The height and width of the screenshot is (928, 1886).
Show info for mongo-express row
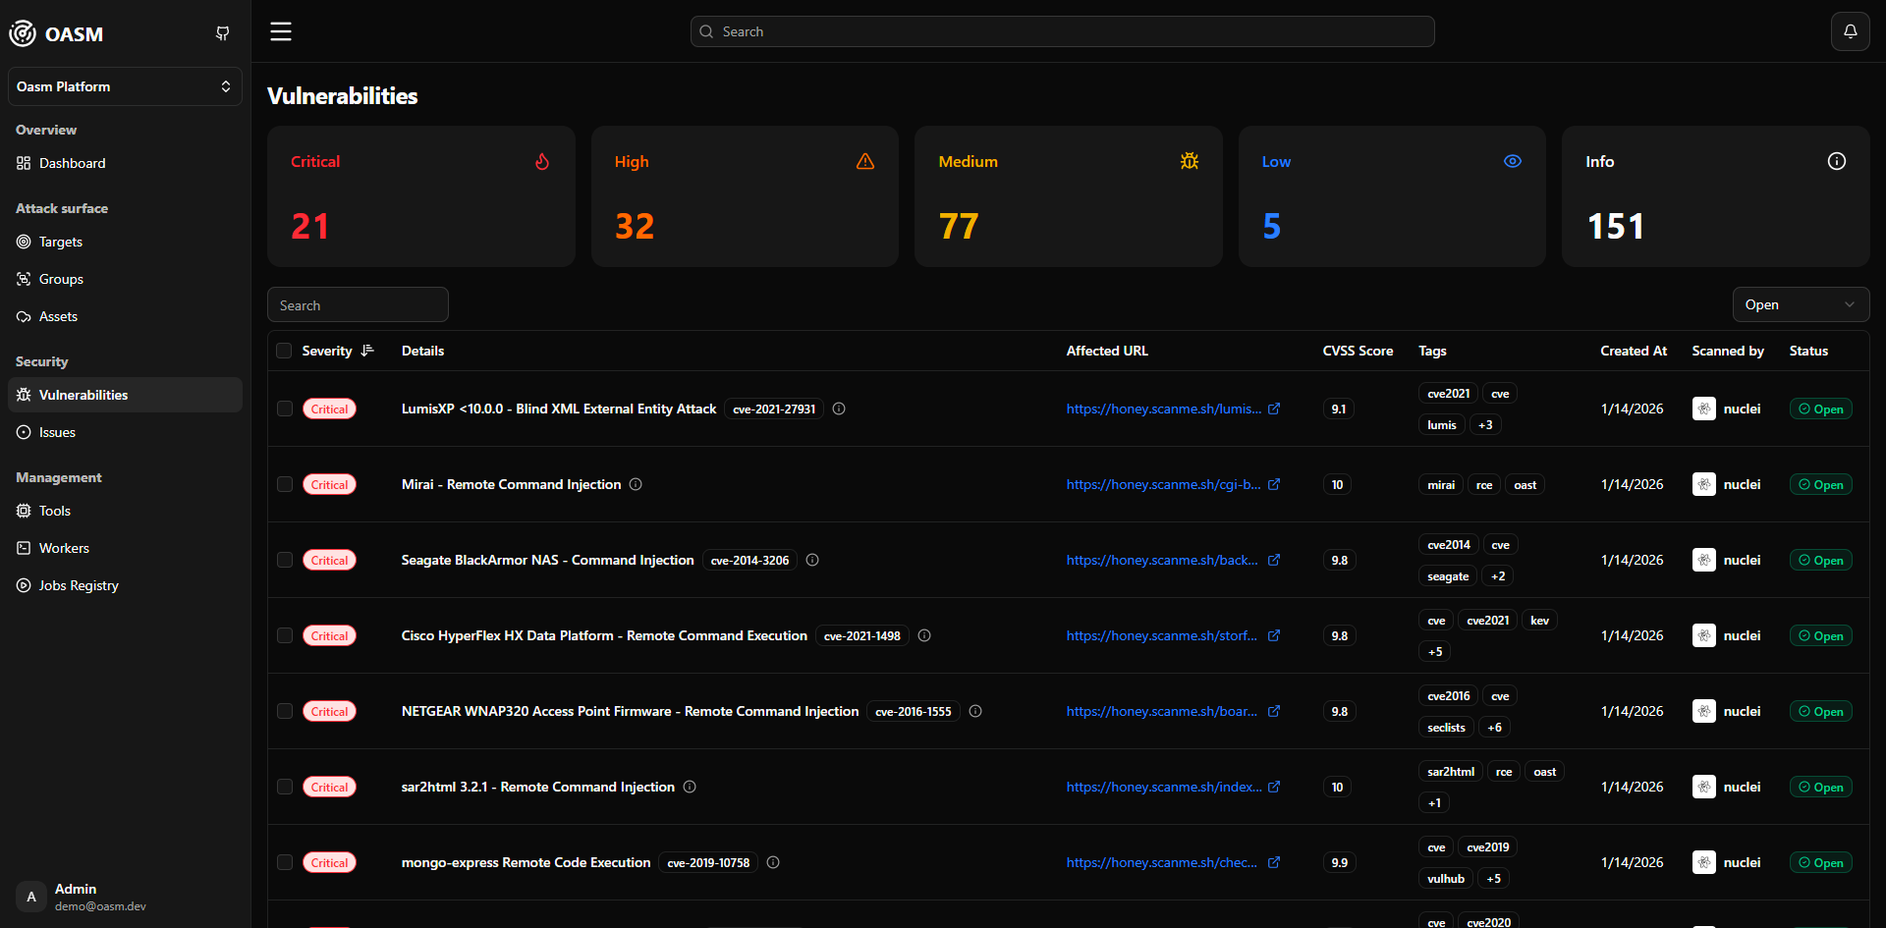click(x=773, y=862)
